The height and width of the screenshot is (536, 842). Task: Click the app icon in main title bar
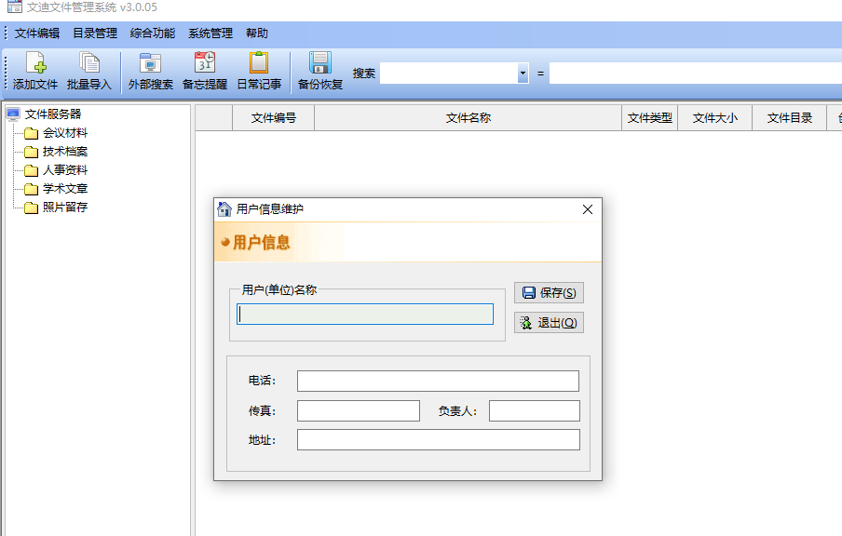tap(14, 7)
